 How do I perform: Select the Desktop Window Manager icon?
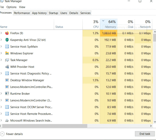click(7, 80)
